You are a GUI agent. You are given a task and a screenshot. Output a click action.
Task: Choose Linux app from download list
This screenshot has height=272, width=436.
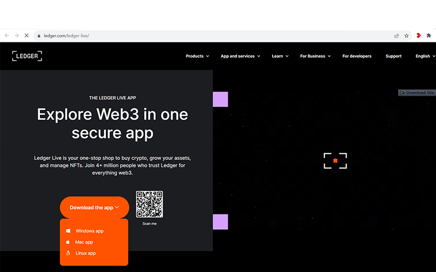86,253
